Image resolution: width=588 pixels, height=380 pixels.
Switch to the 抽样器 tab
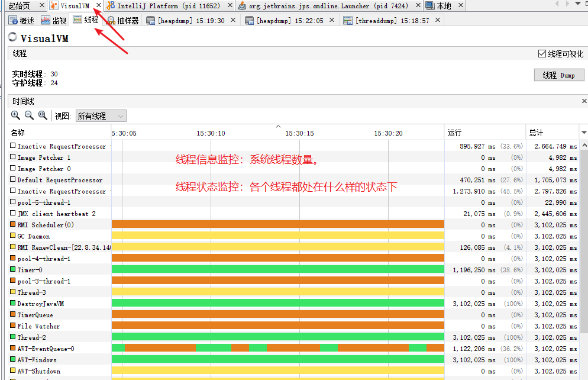point(122,20)
